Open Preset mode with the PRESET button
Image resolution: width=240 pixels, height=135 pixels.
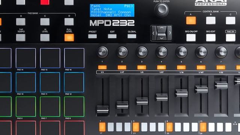tap(93, 36)
